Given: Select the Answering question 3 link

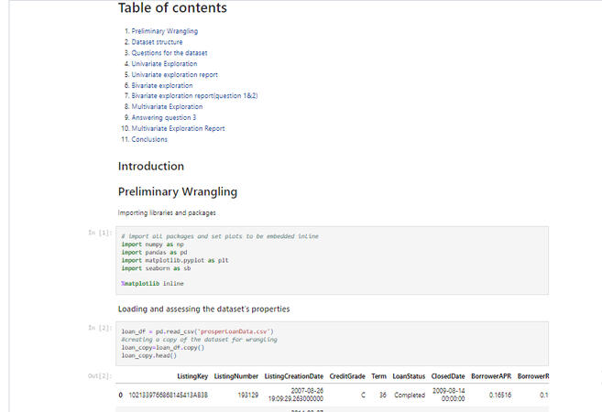Looking at the screenshot, I should coord(163,118).
